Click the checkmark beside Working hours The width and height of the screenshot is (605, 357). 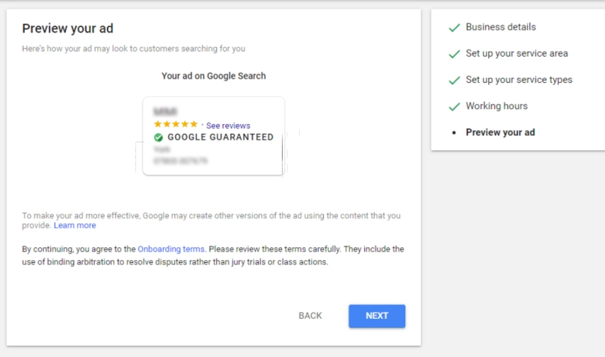point(455,106)
